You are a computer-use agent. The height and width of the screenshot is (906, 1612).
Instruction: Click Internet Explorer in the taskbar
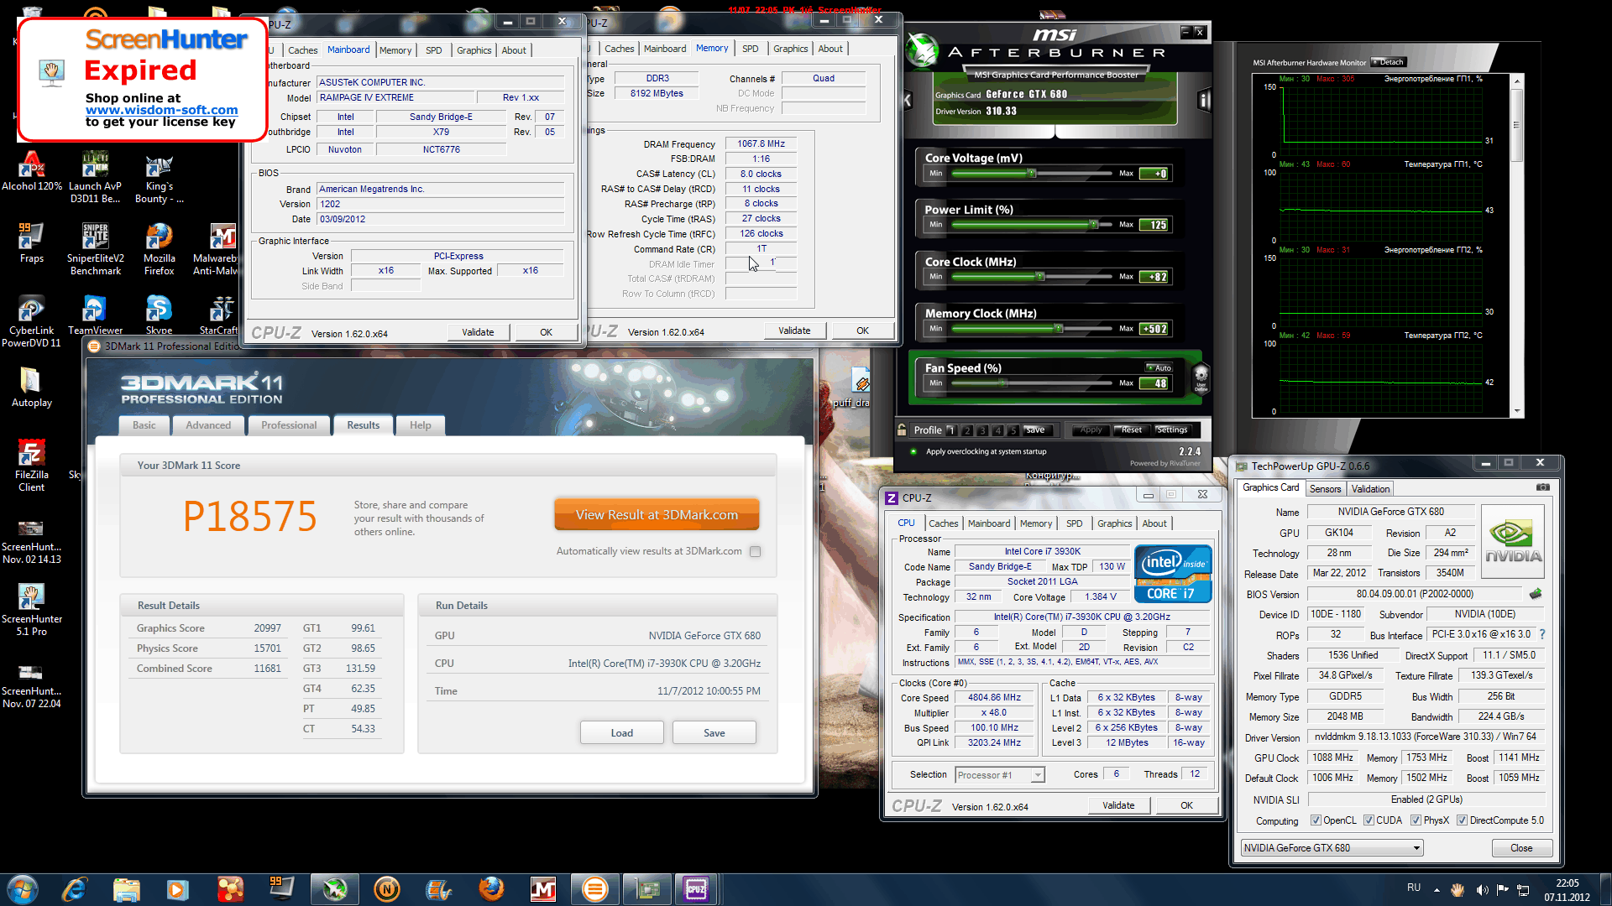(x=74, y=888)
